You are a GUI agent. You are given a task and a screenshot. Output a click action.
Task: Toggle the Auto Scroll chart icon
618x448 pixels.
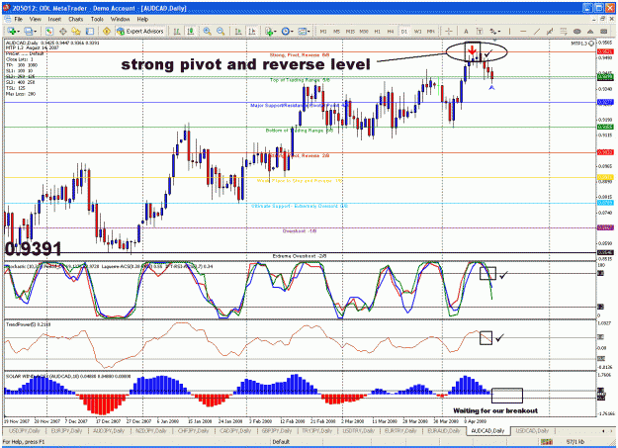238,32
